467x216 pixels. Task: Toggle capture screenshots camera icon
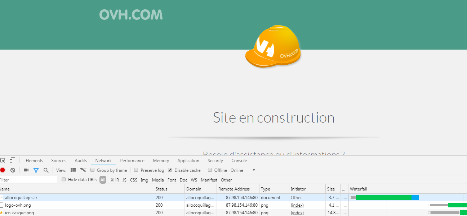click(26, 170)
